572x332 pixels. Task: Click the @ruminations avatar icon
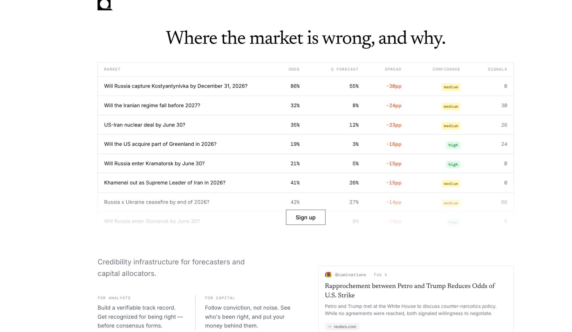[328, 275]
